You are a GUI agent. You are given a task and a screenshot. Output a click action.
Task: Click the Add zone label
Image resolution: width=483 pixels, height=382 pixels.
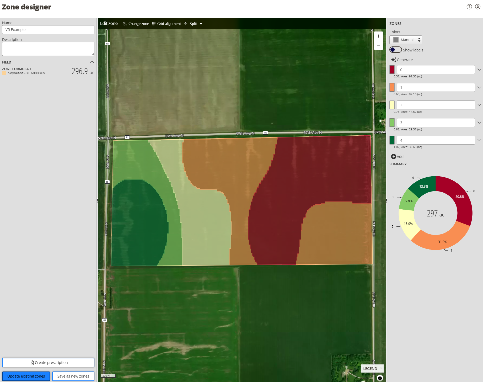point(400,157)
